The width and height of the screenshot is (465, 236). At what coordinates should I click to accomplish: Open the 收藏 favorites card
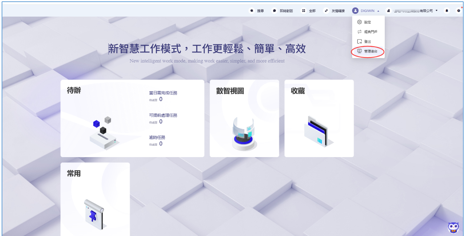tap(319, 119)
